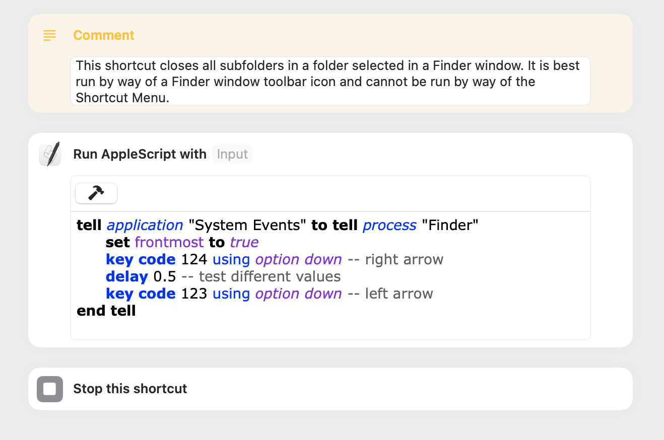The height and width of the screenshot is (440, 664).
Task: Click the 'key code 124' script line
Action: [275, 260]
